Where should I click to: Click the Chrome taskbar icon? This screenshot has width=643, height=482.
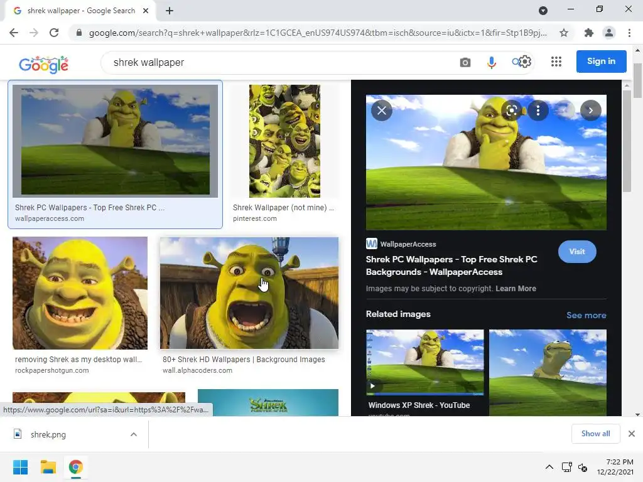75,467
